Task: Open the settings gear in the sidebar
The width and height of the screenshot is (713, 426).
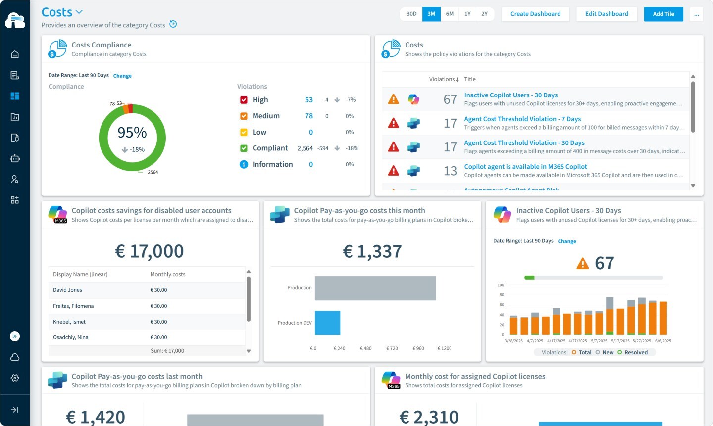Action: click(15, 378)
